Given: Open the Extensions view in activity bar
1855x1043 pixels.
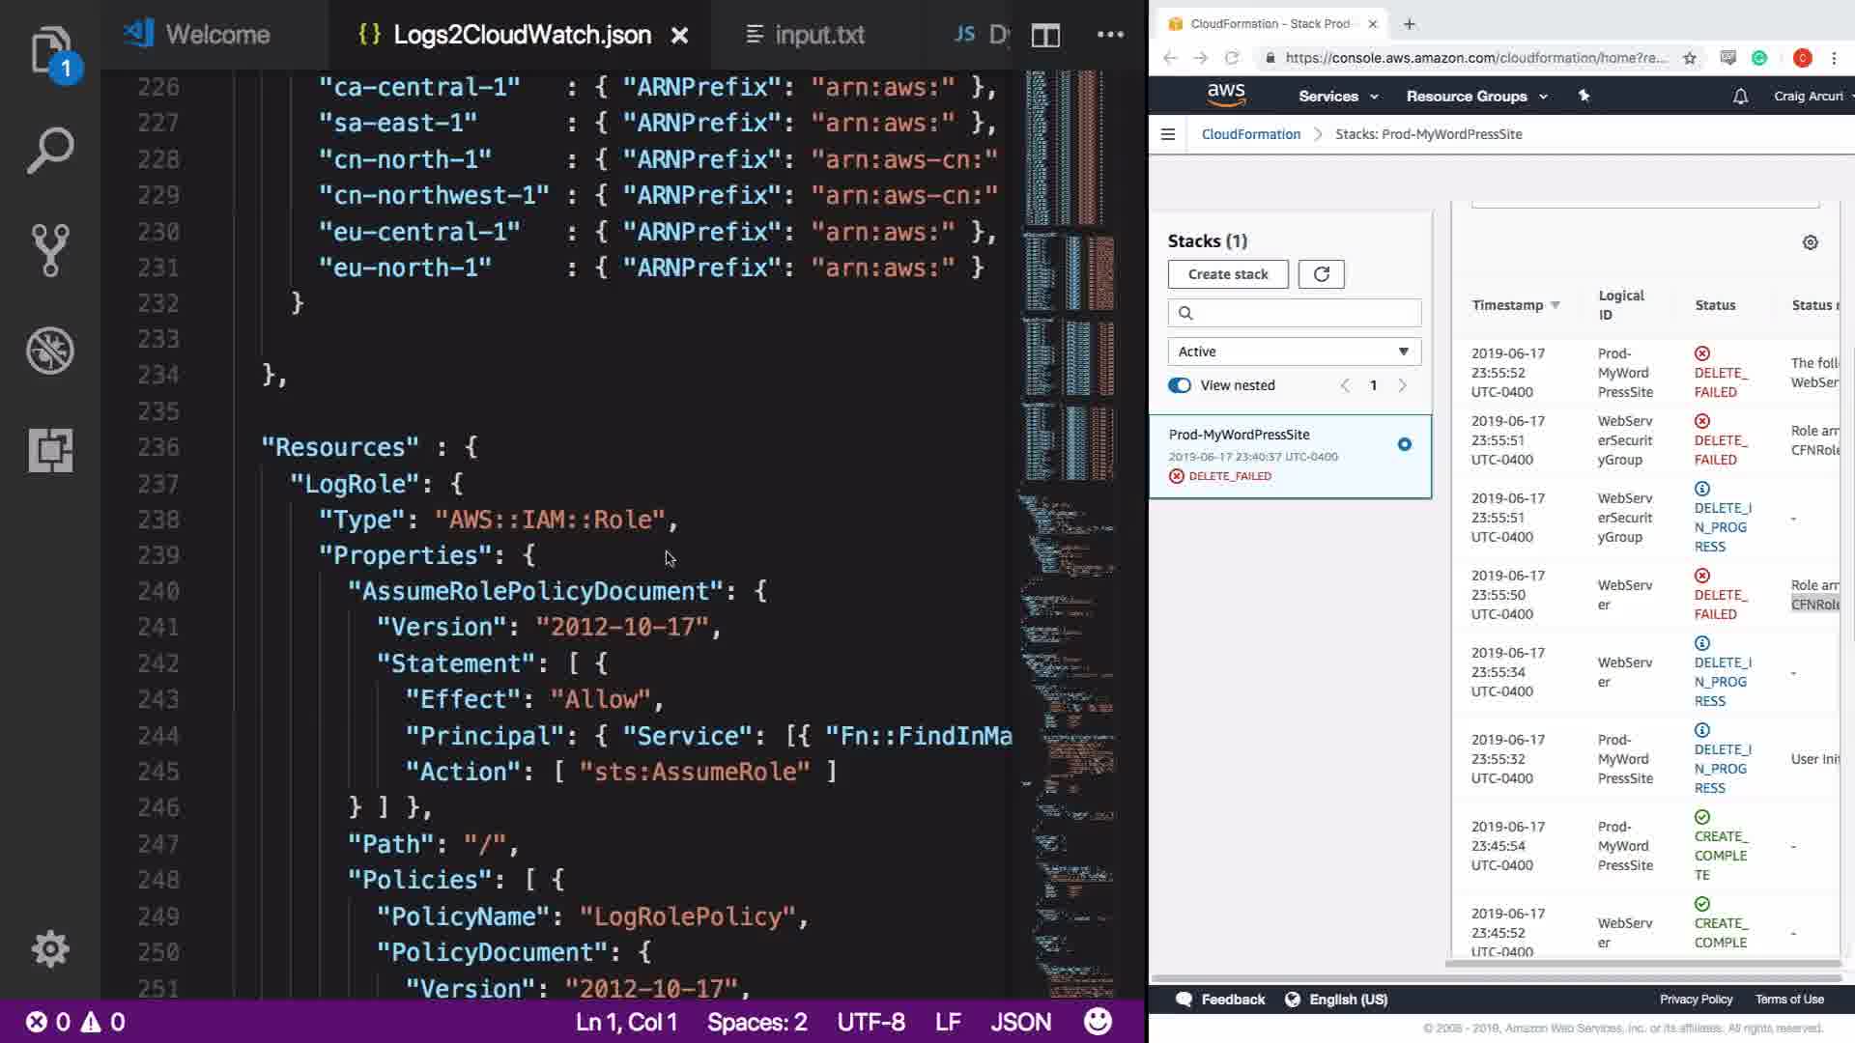Looking at the screenshot, I should point(50,450).
